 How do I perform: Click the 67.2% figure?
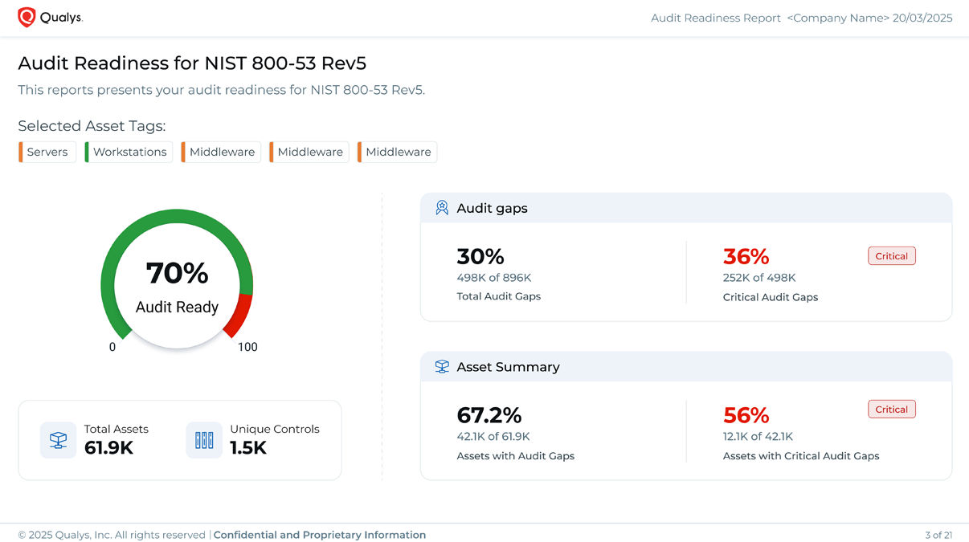(x=489, y=415)
